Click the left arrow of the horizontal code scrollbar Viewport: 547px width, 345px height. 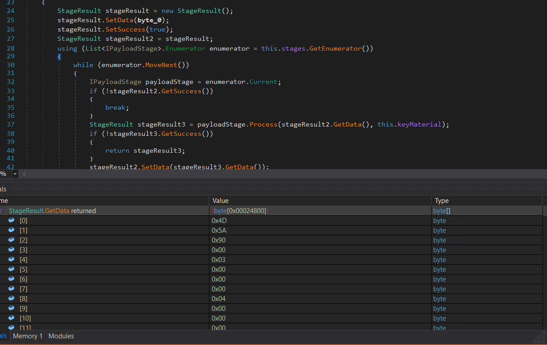click(24, 174)
